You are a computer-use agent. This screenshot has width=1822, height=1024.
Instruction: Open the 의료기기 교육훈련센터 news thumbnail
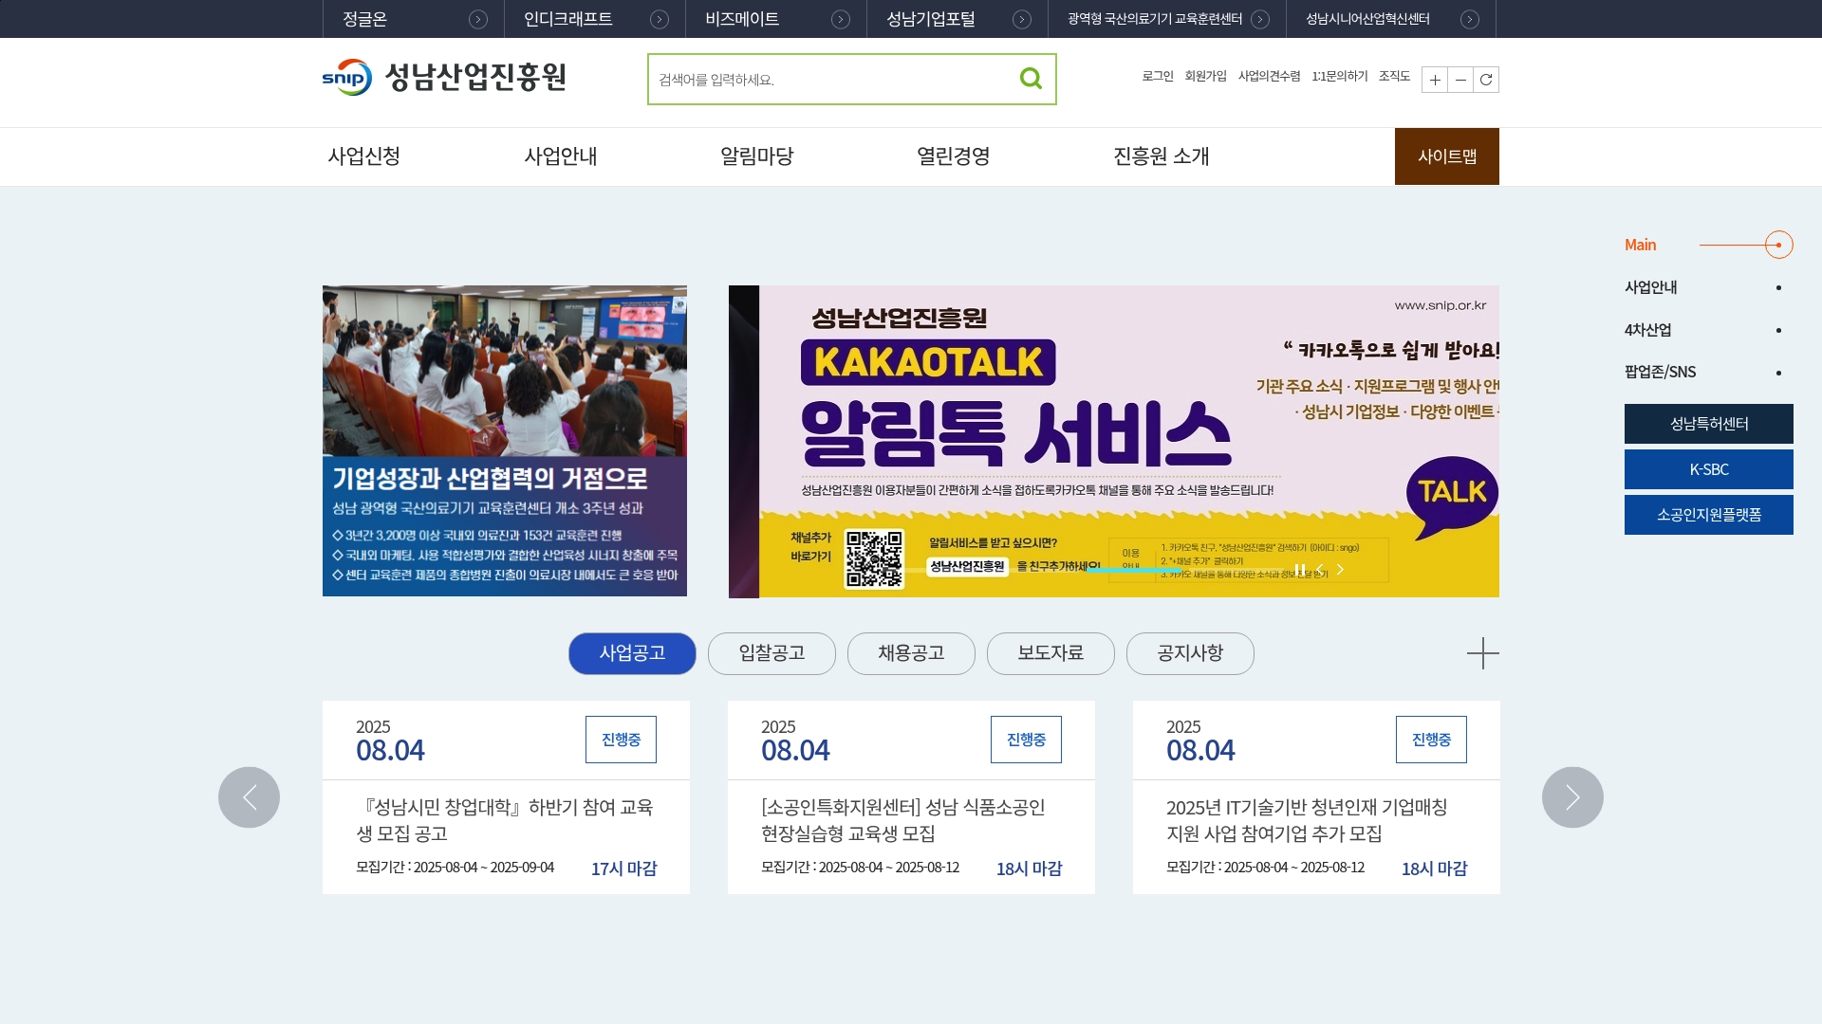pyautogui.click(x=505, y=441)
